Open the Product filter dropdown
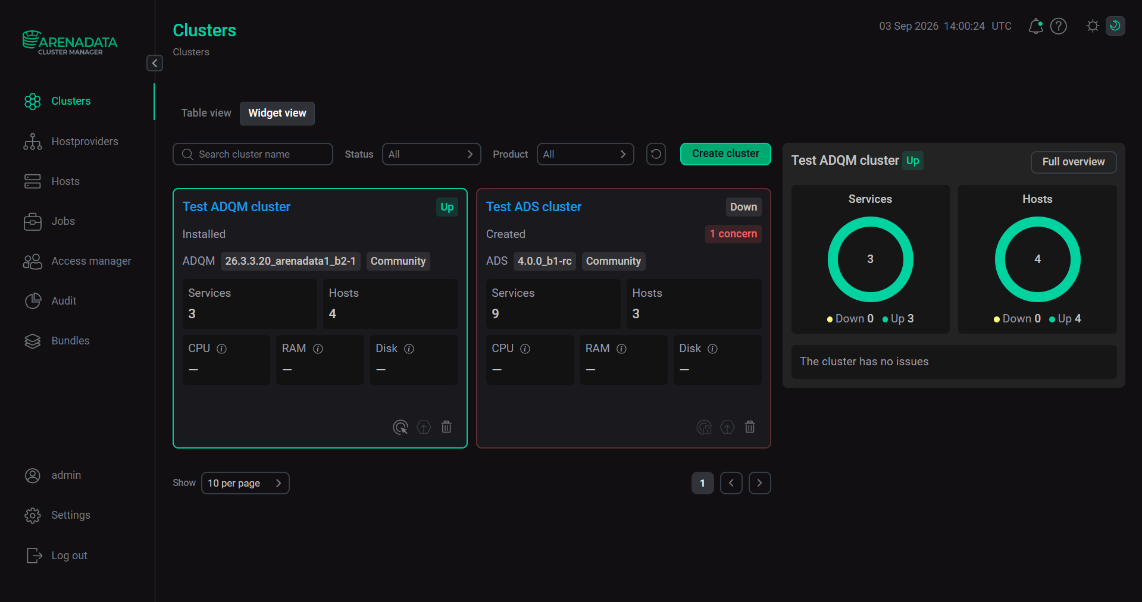Screen dimensions: 1142x602 [586, 154]
